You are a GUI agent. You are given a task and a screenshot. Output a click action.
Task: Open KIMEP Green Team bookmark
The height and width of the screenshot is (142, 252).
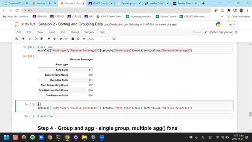109,17
